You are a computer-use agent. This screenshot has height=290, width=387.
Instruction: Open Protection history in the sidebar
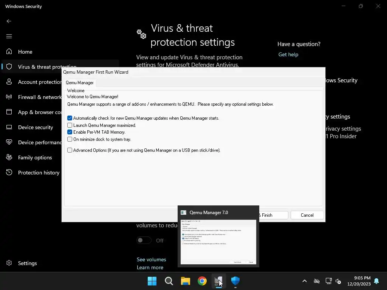pyautogui.click(x=39, y=173)
